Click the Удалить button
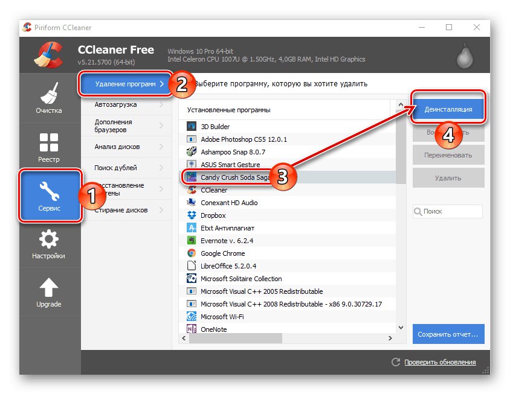 [x=448, y=178]
